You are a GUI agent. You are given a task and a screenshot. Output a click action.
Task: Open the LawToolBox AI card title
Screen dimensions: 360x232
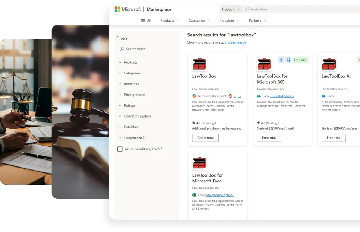(336, 76)
